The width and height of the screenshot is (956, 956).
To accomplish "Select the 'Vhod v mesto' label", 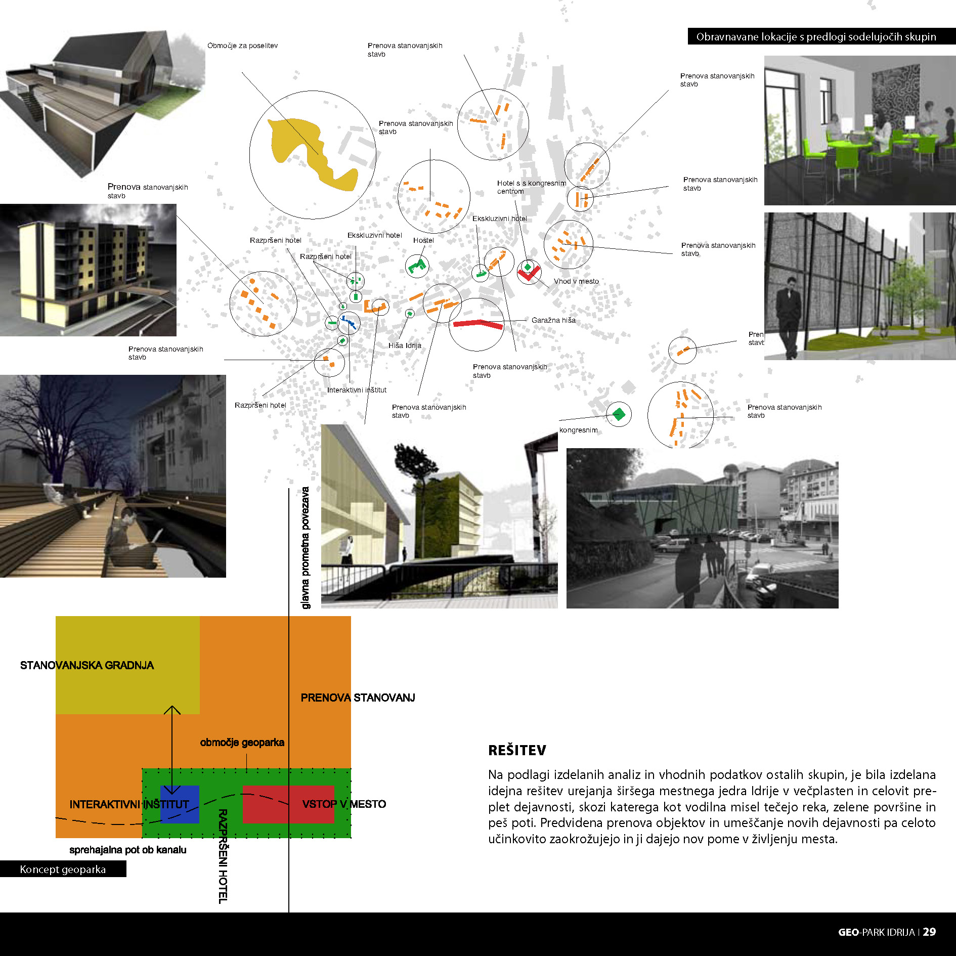I will coord(576,281).
